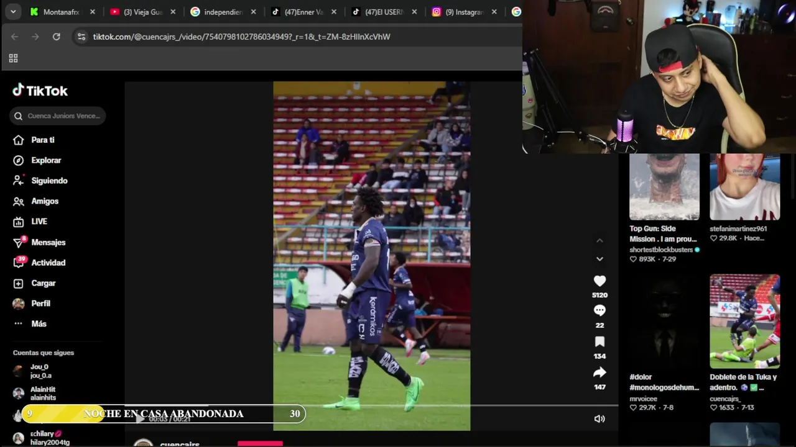Close the (47)El USERN tab
796x447 pixels.
[x=414, y=12]
